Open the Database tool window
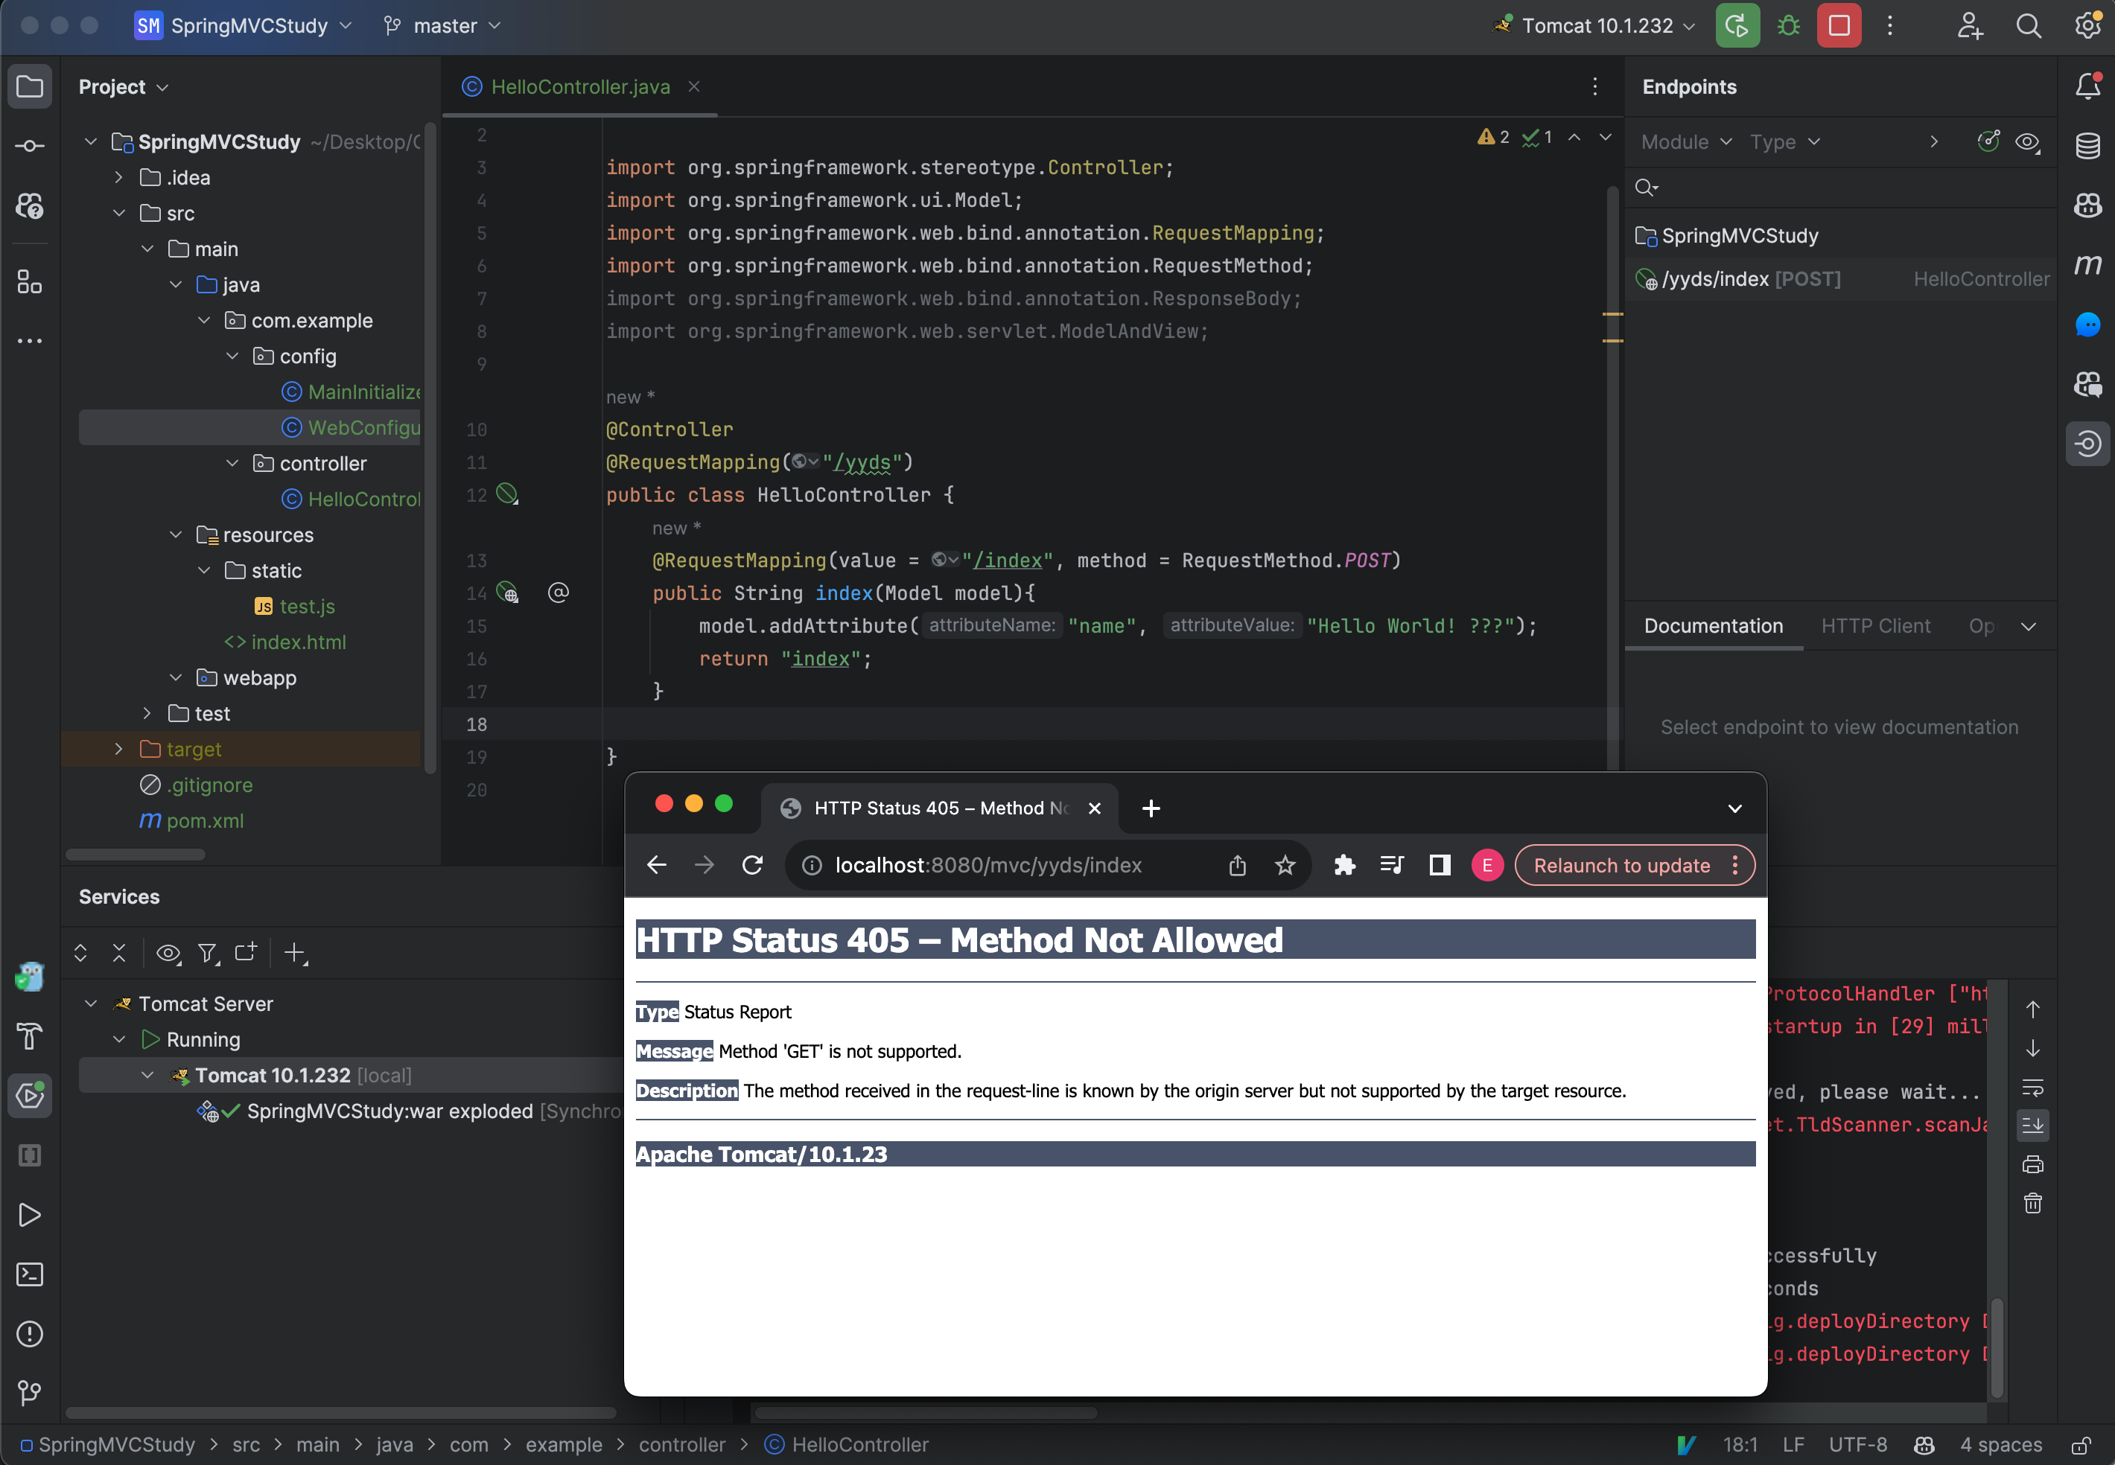This screenshot has height=1465, width=2115. point(2087,145)
